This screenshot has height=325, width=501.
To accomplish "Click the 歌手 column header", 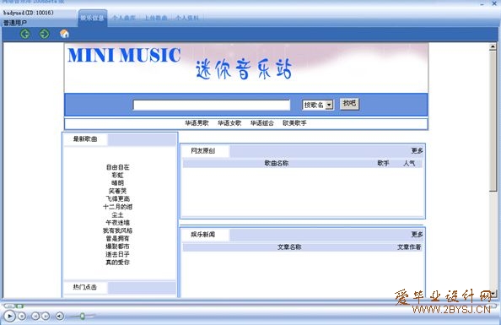I will pos(383,164).
